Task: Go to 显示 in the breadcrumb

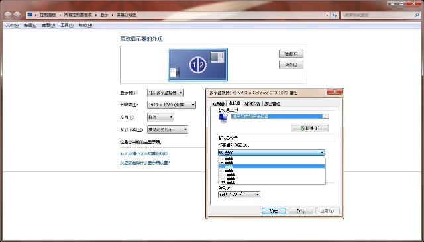Action: 104,15
